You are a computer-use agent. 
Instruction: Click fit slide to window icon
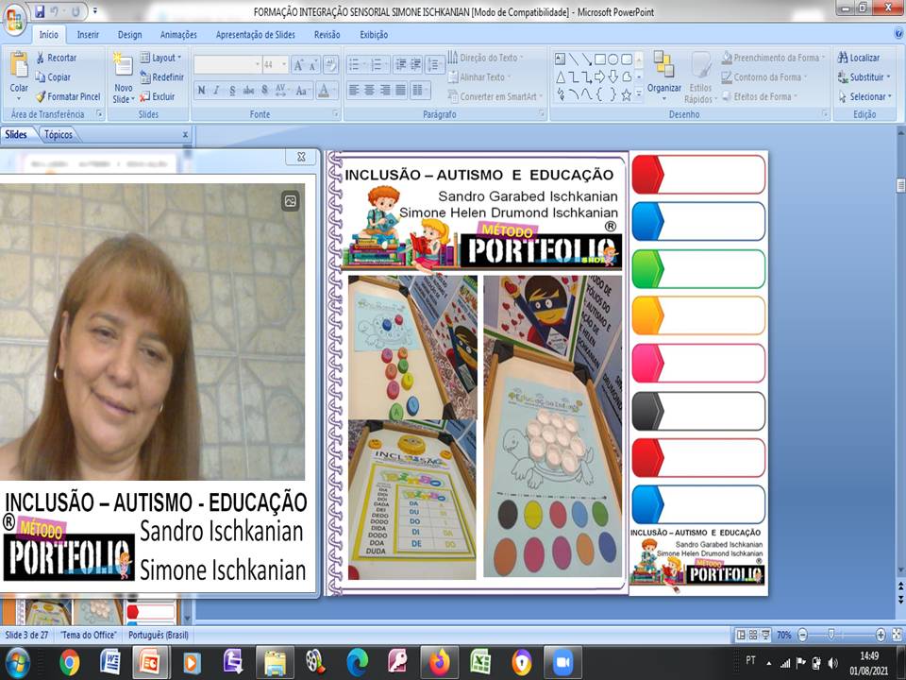897,635
